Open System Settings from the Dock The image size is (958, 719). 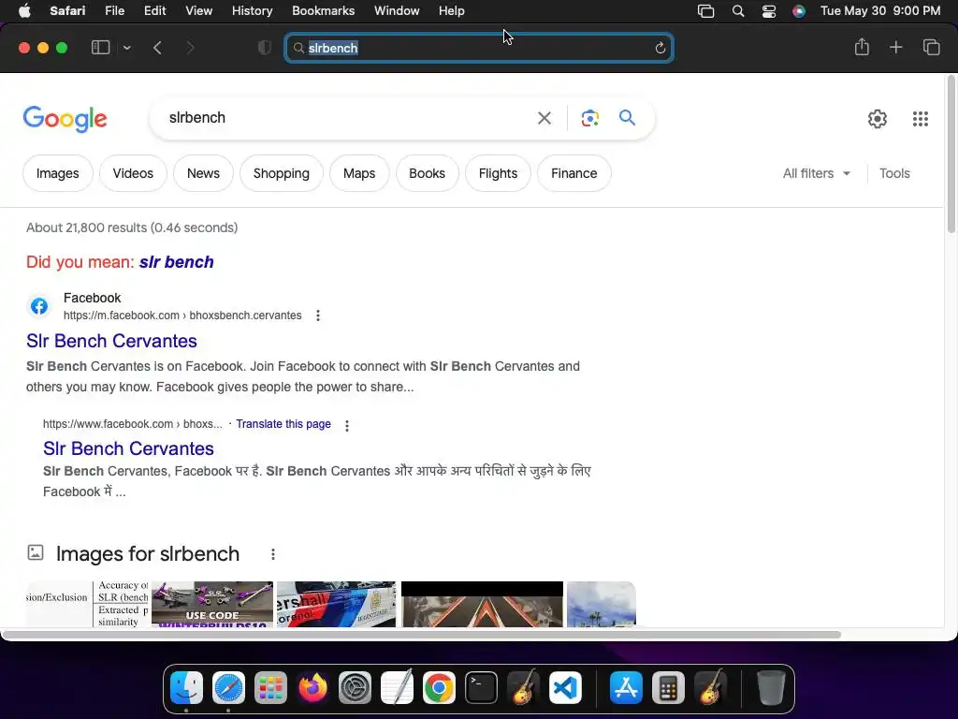pos(355,687)
